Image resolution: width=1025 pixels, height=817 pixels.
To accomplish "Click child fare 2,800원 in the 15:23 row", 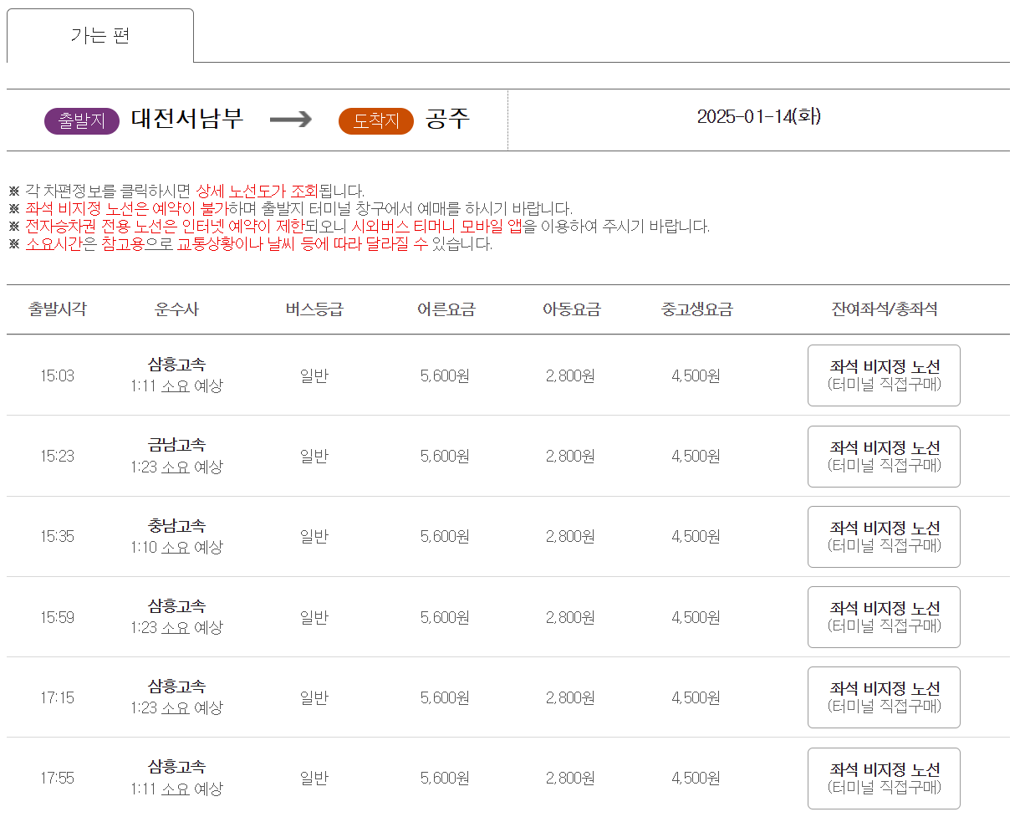I will pyautogui.click(x=570, y=456).
